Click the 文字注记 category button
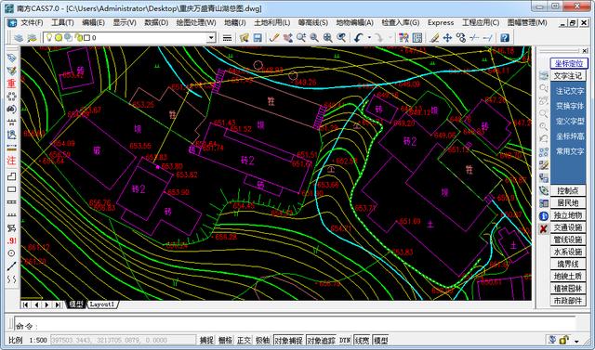Viewport: 595px width, 350px height. 568,76
